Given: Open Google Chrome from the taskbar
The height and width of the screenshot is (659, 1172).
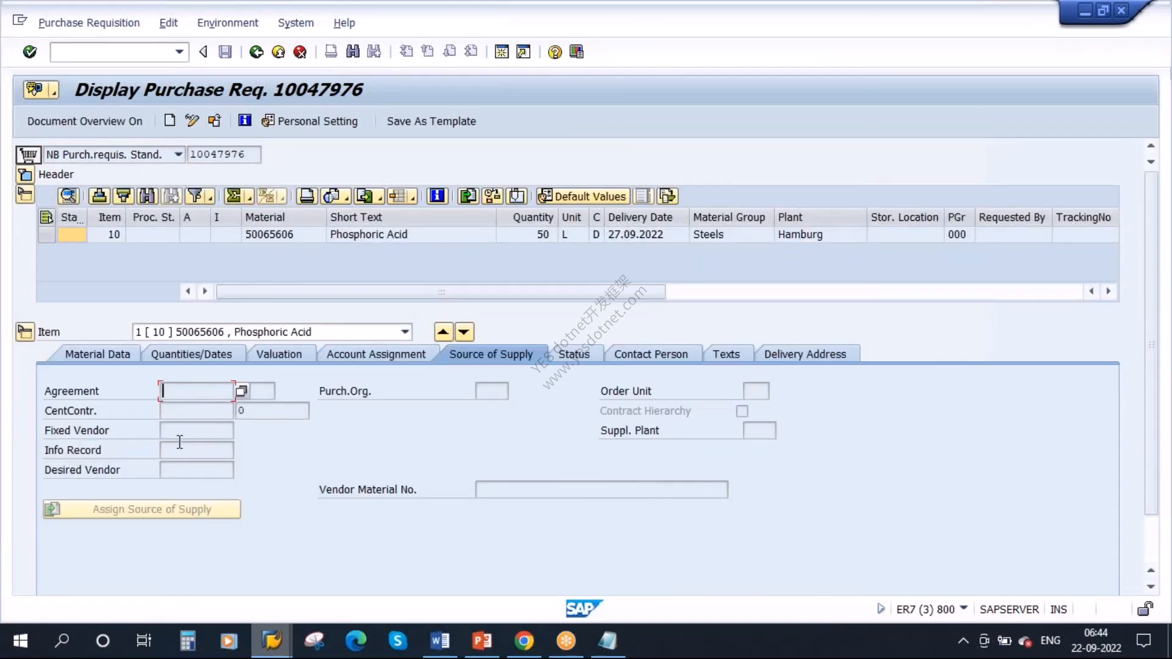Looking at the screenshot, I should coord(524,641).
